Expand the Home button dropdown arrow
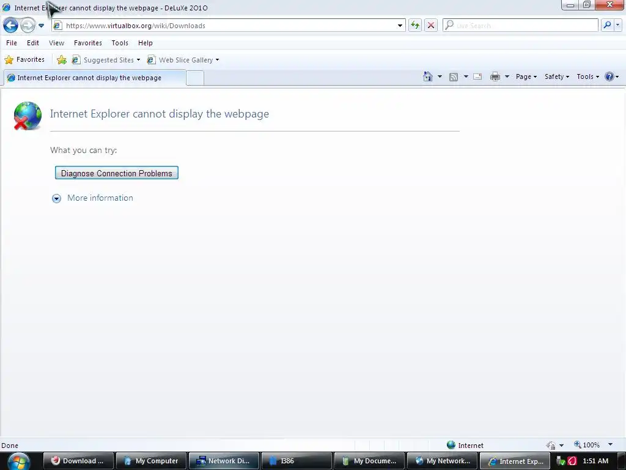 [x=440, y=76]
